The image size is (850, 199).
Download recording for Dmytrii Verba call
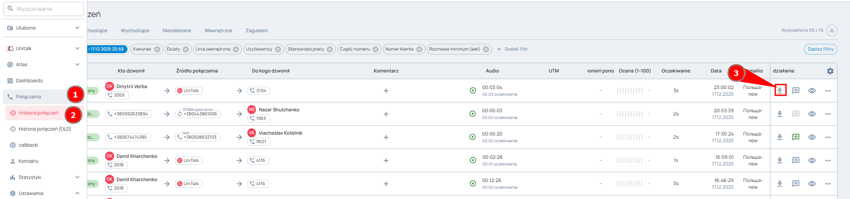(x=779, y=90)
